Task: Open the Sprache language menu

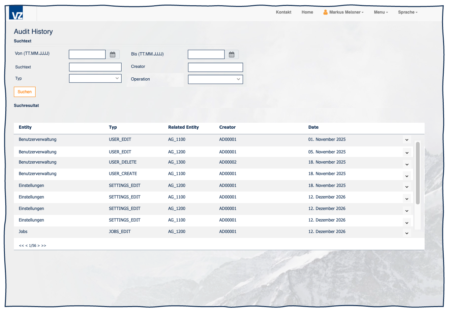Action: (x=408, y=12)
